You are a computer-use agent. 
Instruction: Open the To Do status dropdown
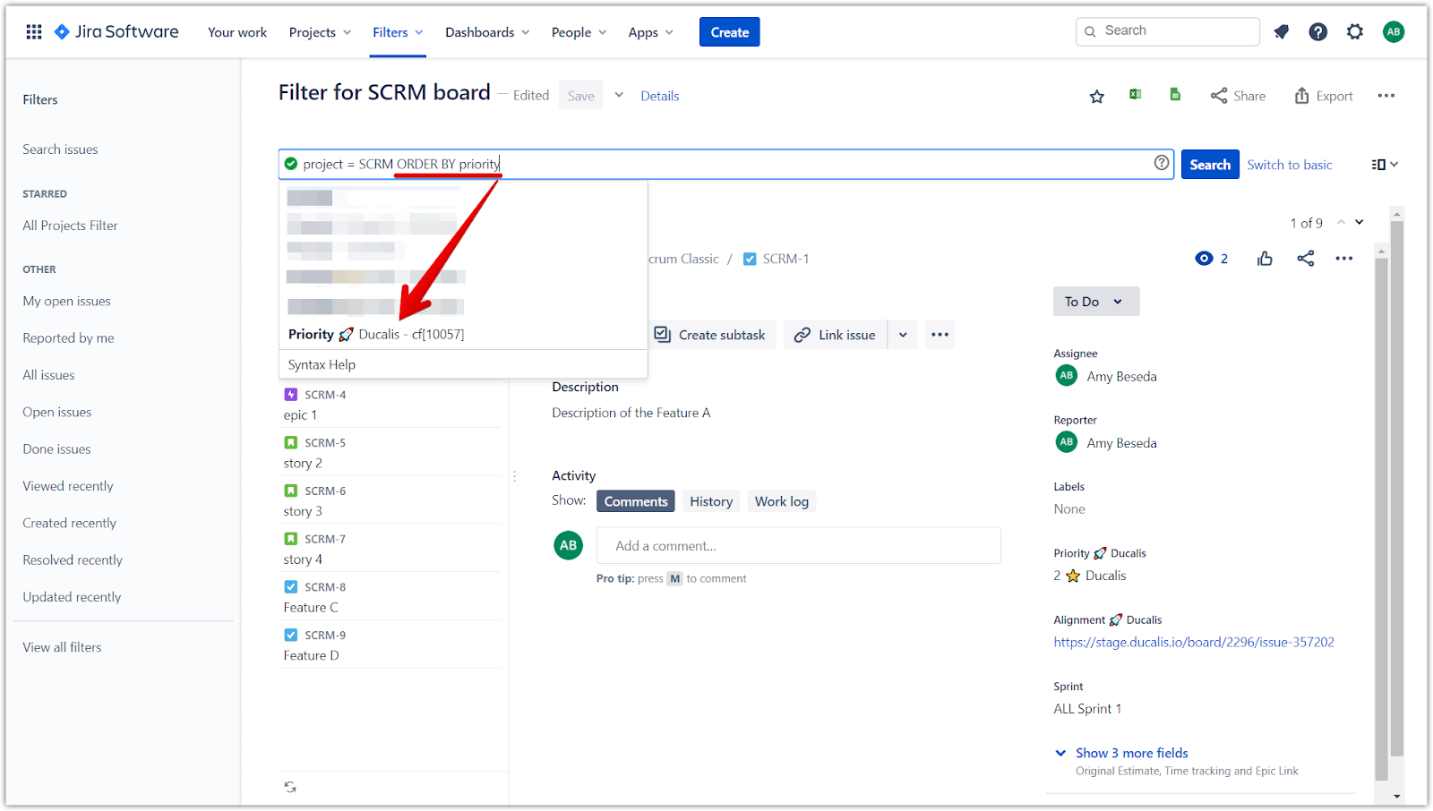[x=1095, y=301]
